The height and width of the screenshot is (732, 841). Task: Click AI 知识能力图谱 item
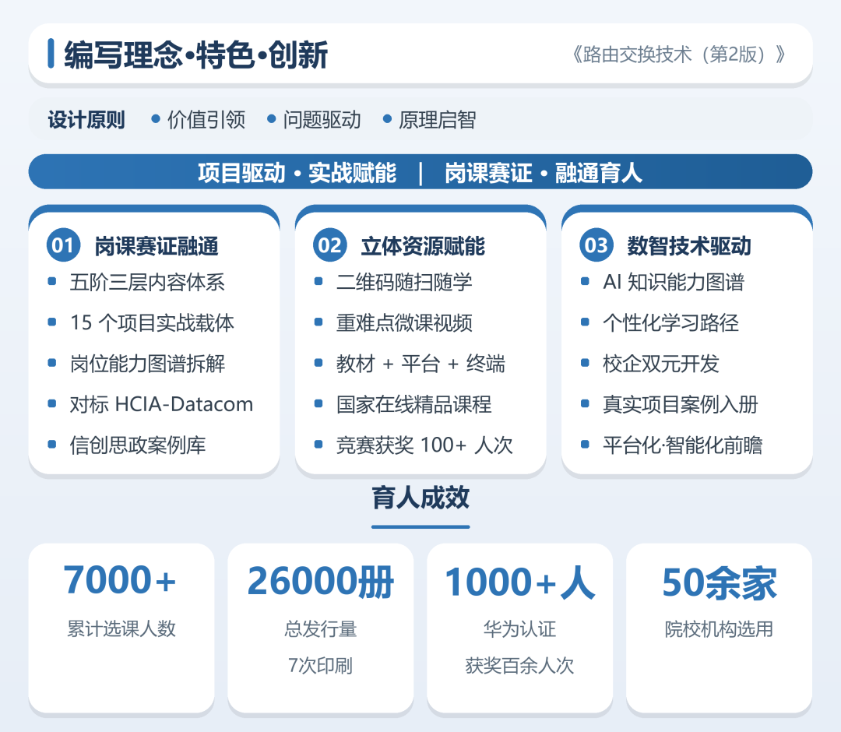674,282
